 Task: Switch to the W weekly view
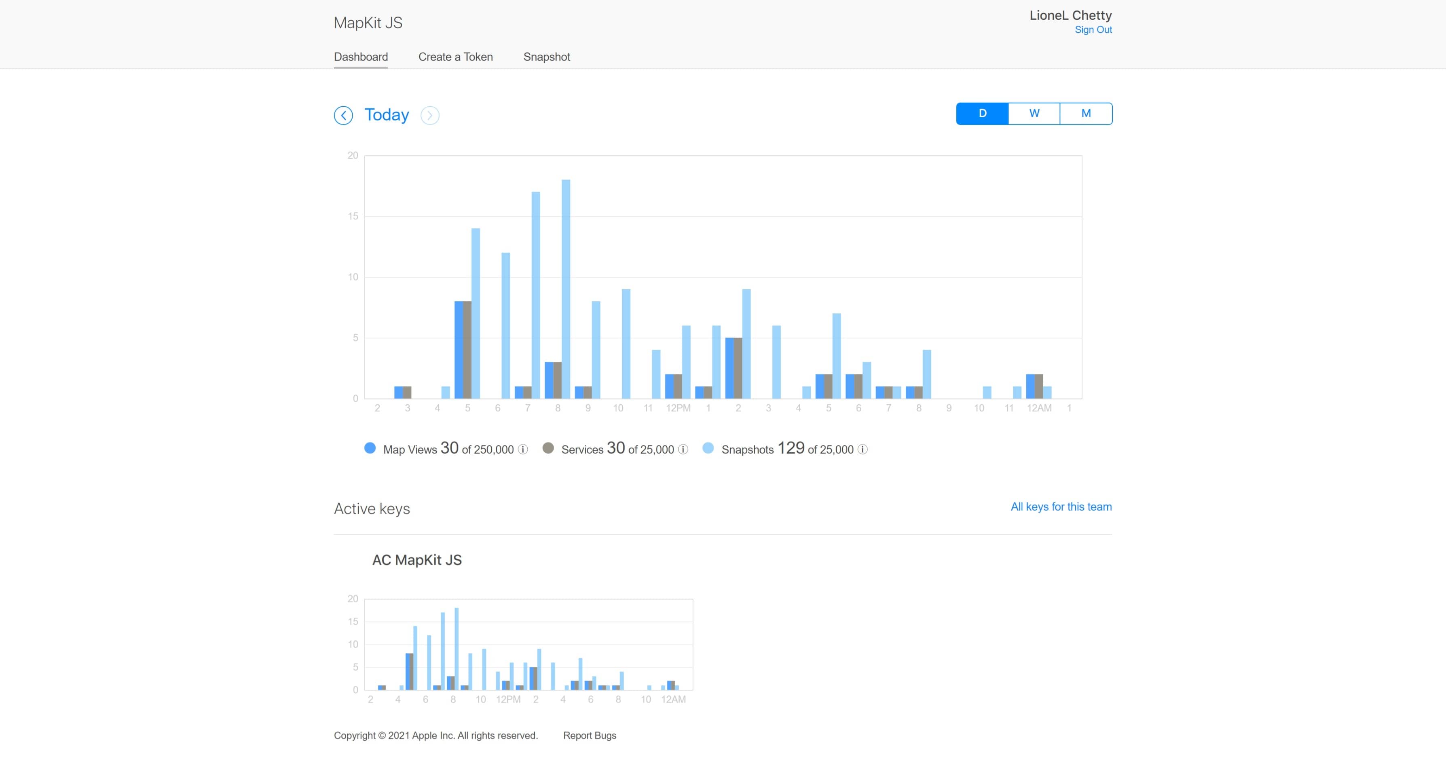1034,113
